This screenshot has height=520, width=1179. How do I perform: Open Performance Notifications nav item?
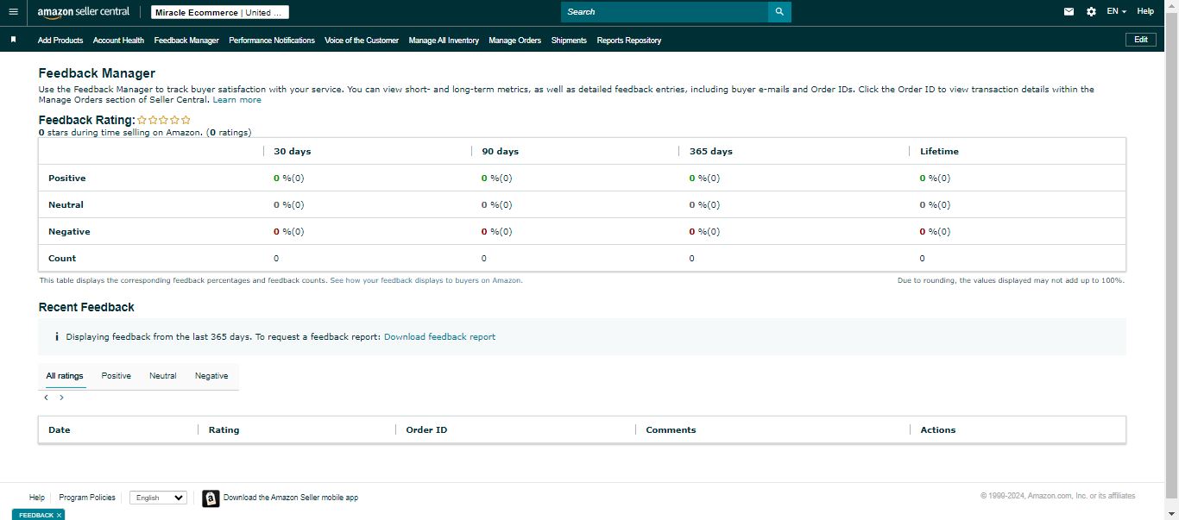(x=272, y=41)
